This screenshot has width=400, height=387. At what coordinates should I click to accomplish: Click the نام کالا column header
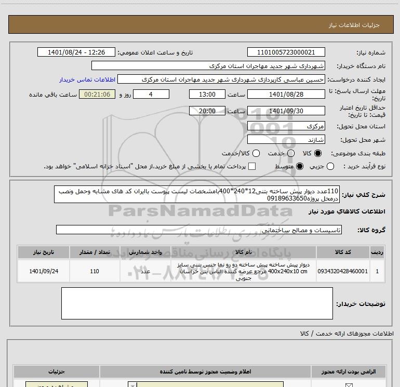coord(243,252)
